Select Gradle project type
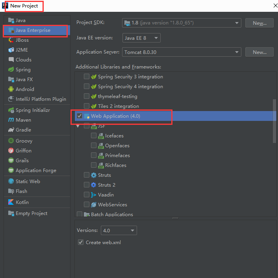 tap(37, 130)
